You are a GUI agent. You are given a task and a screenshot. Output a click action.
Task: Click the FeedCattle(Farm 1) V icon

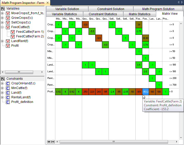pos(13,32)
